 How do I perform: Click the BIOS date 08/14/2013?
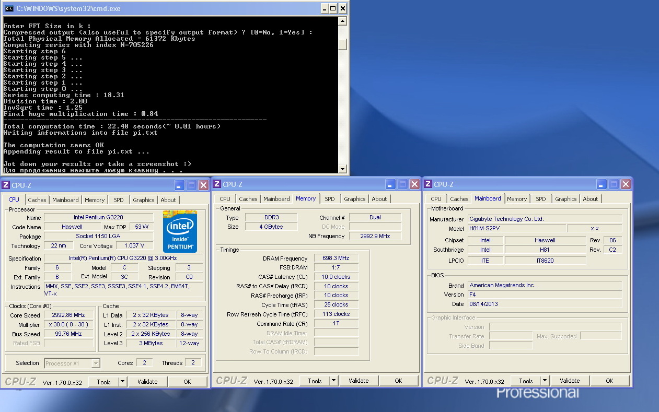pyautogui.click(x=545, y=304)
